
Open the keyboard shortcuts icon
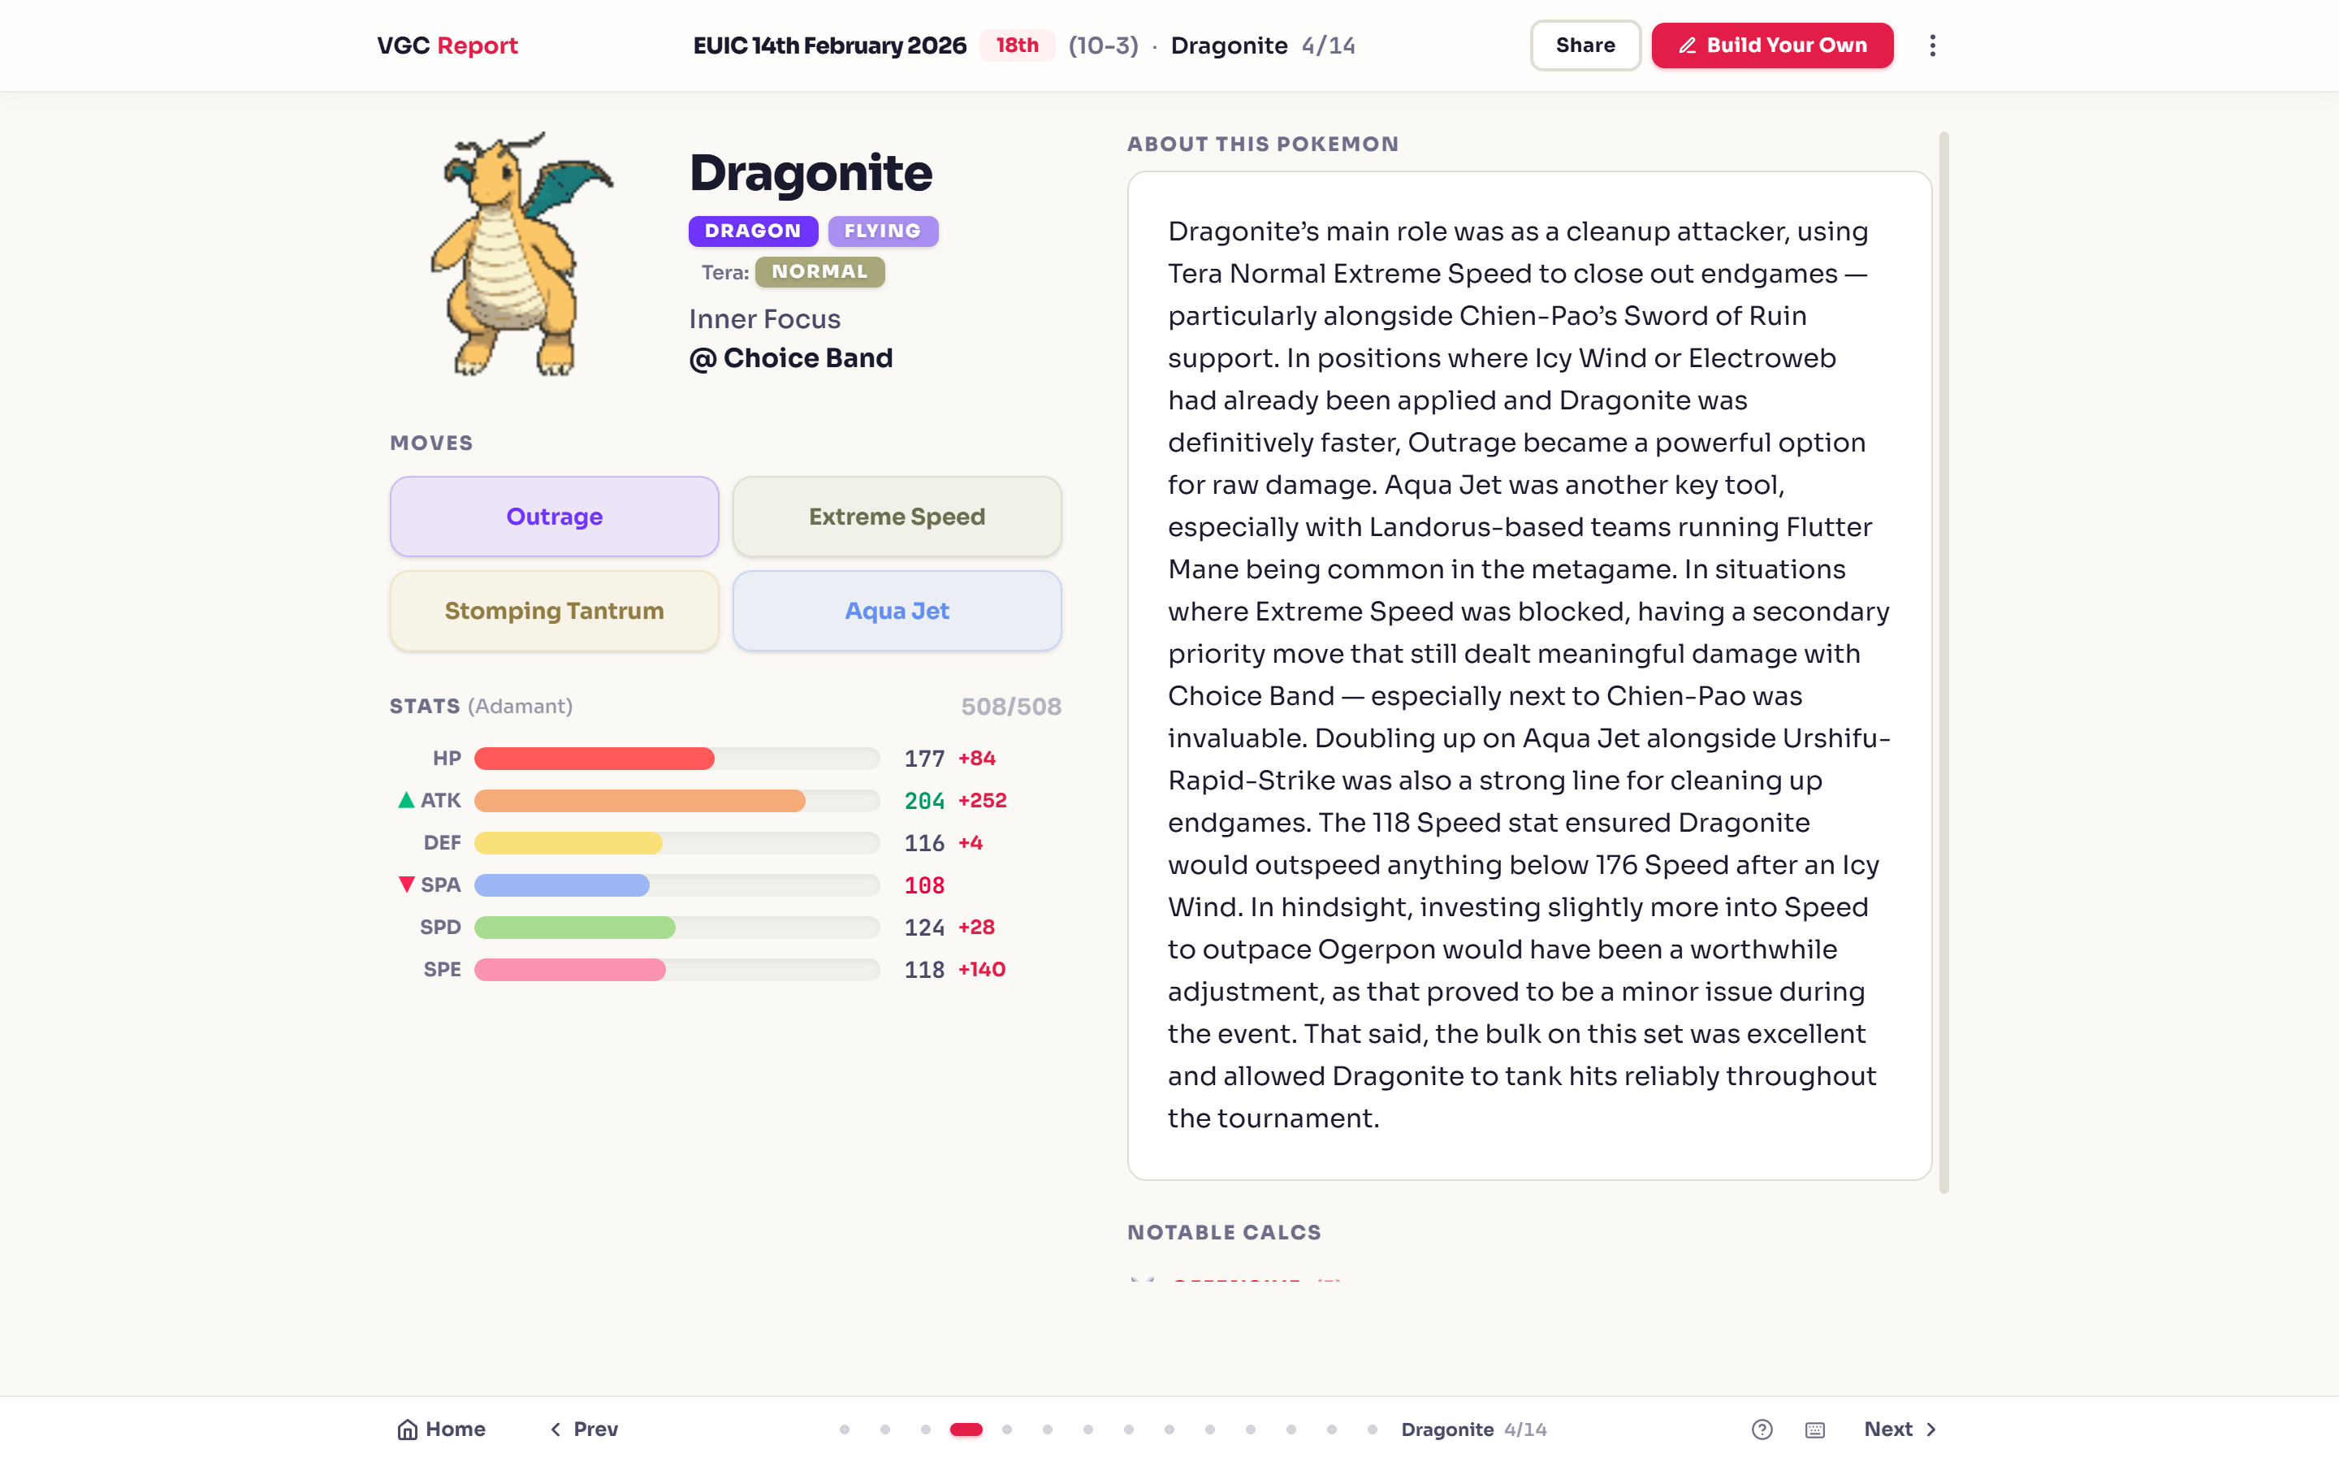[1815, 1430]
